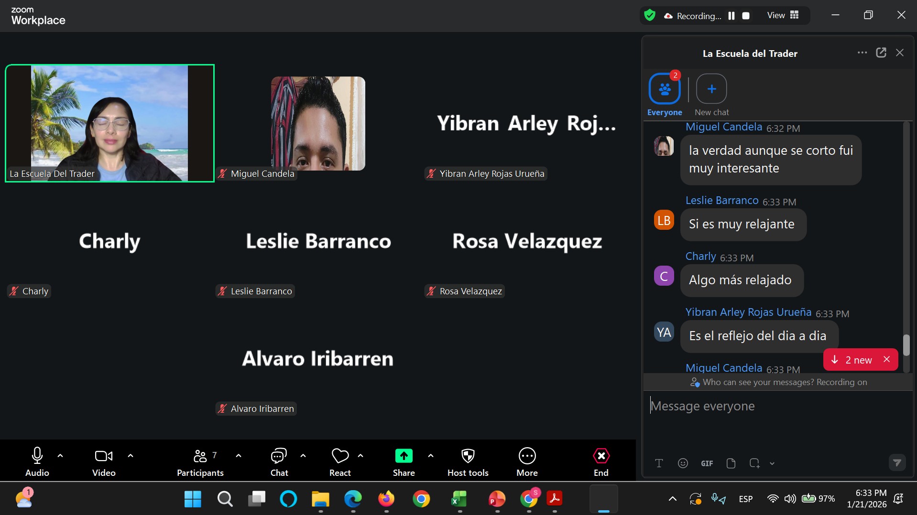Click the Message everyone input field
The width and height of the screenshot is (917, 515).
click(775, 406)
